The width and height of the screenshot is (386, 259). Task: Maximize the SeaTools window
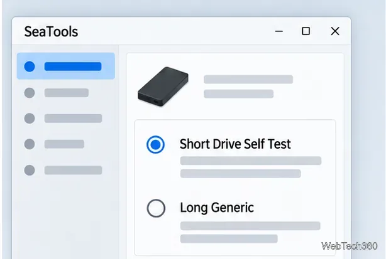[306, 31]
